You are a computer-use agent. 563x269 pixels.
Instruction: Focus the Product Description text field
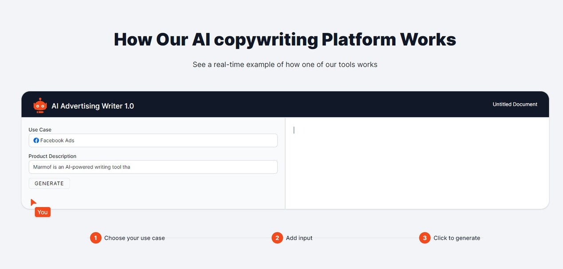point(153,167)
